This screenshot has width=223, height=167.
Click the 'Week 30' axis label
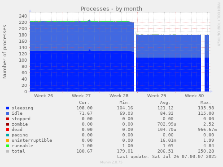click(x=194, y=96)
